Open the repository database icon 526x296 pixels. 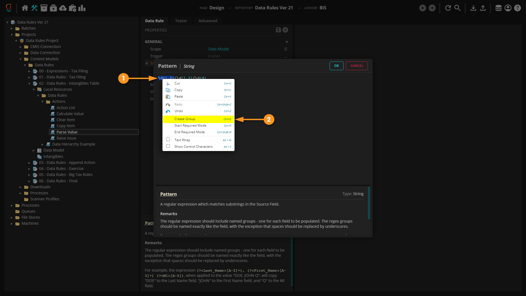tap(498, 8)
